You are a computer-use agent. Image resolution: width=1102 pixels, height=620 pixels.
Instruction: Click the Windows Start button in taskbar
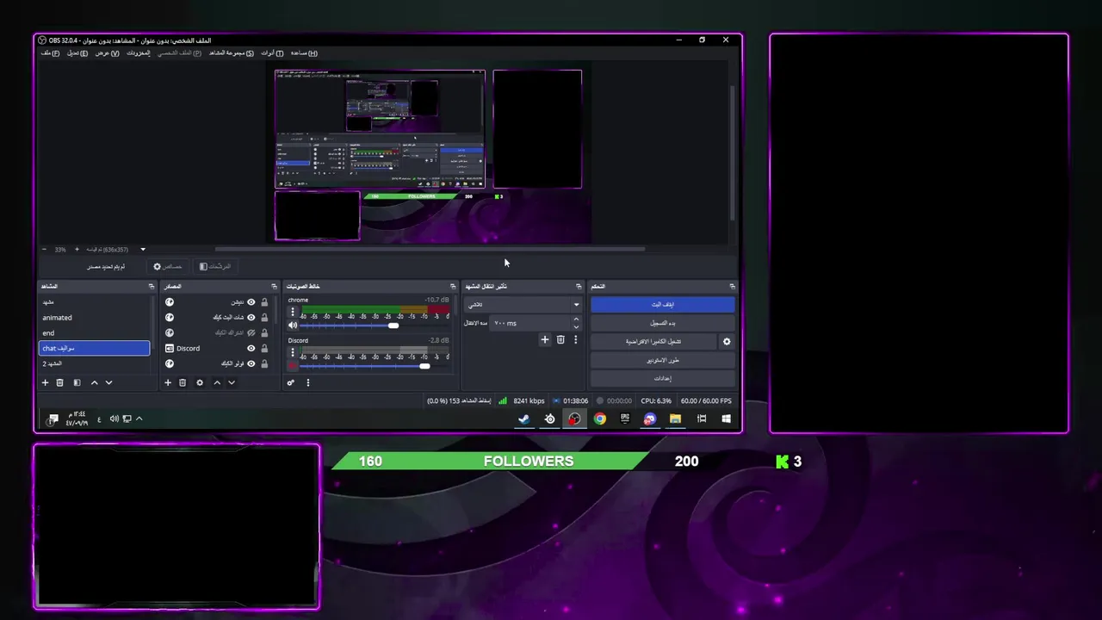[x=727, y=418]
